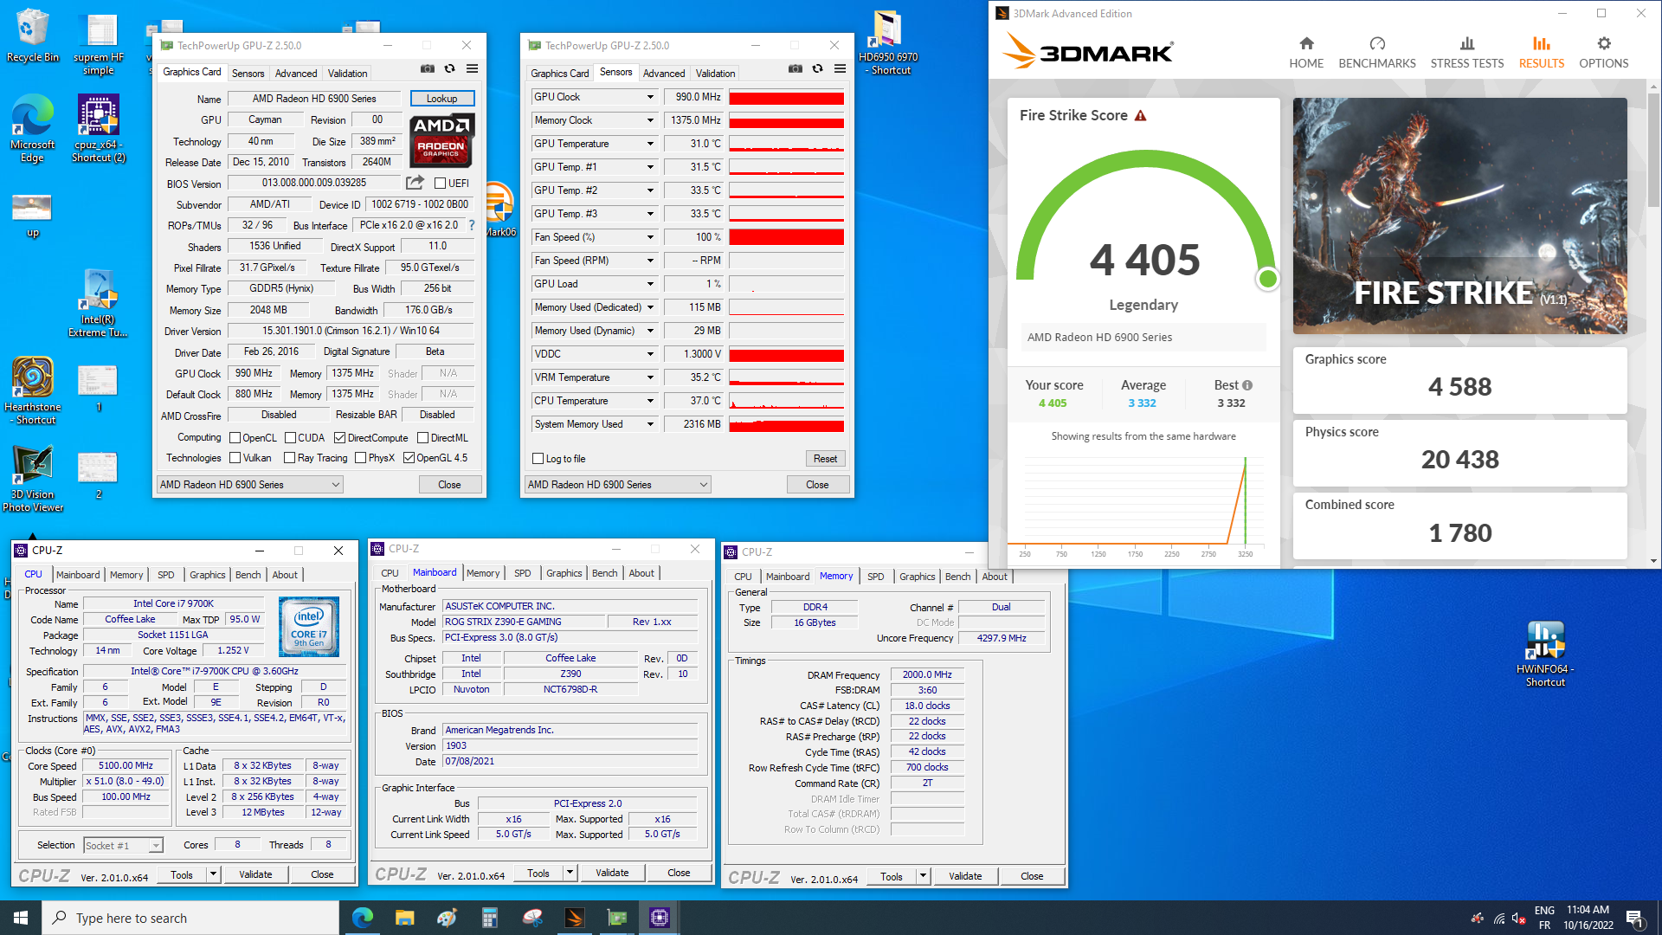The image size is (1662, 935).
Task: Open 3DMark BENCHMARKS gauge icon
Action: click(1377, 44)
